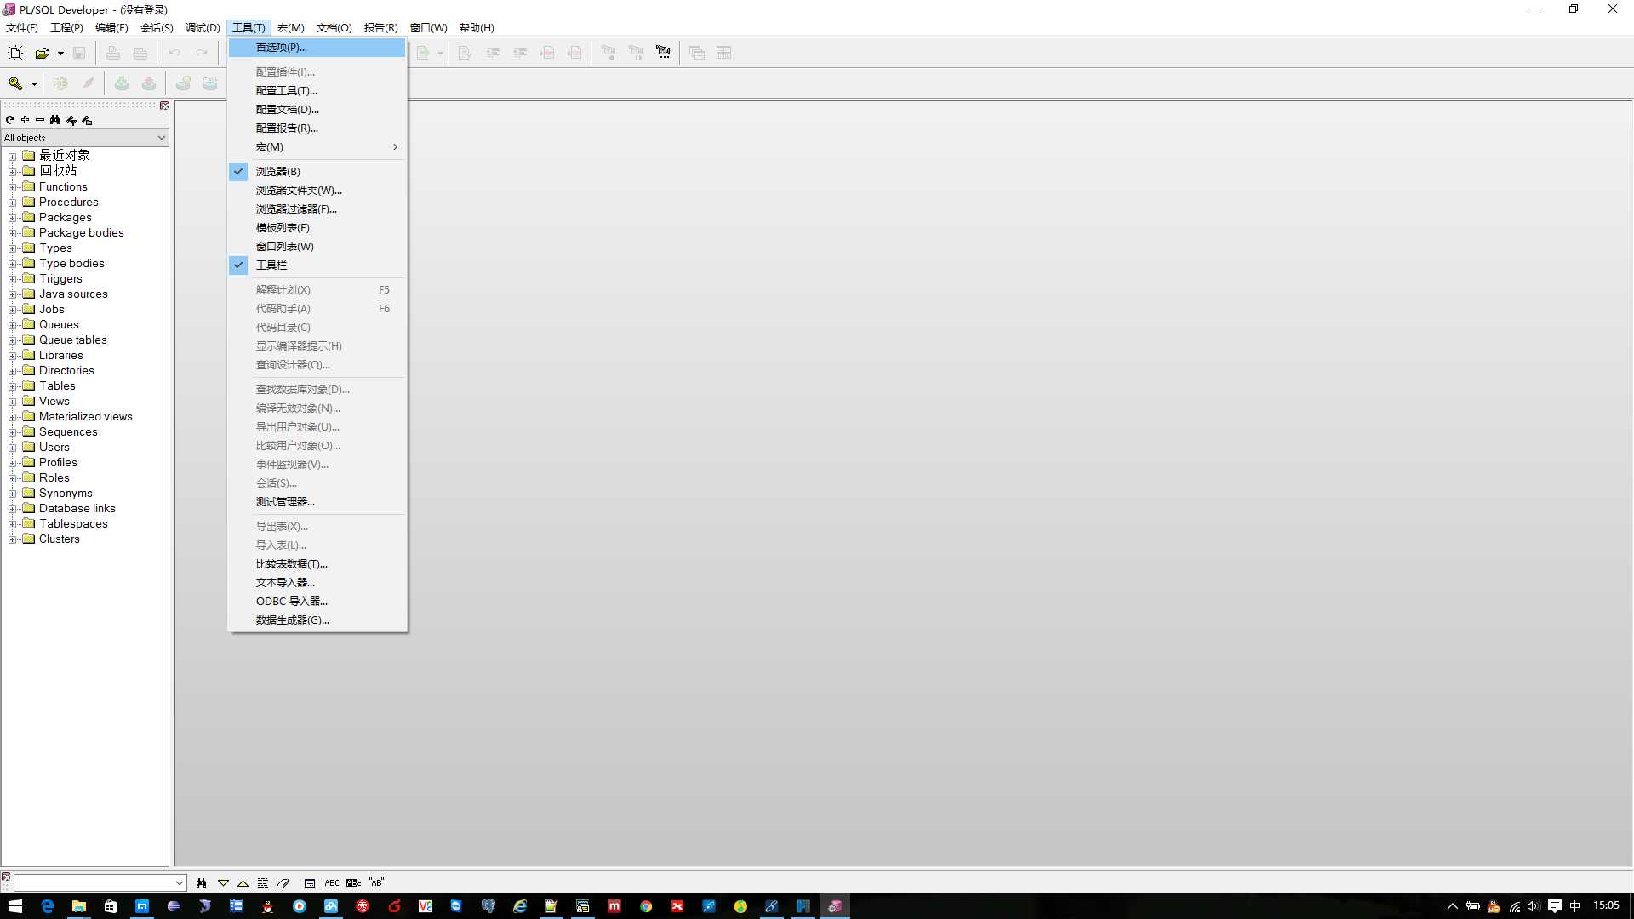1634x919 pixels.
Task: Select ODBC 导入器... menu entry
Action: tap(317, 602)
